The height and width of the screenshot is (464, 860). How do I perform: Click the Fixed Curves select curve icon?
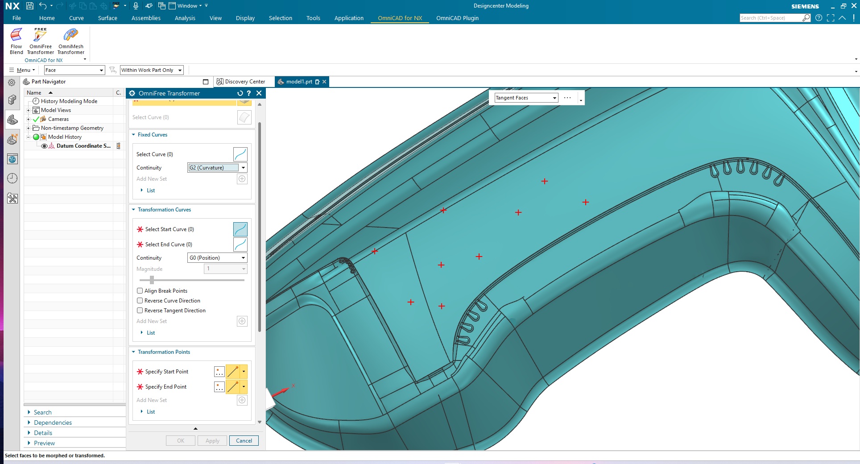click(x=240, y=154)
